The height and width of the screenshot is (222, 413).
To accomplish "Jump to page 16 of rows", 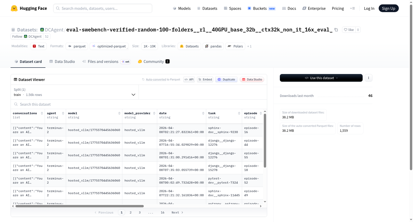I will (x=162, y=212).
